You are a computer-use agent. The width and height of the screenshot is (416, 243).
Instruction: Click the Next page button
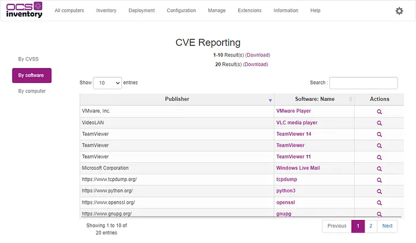387,226
